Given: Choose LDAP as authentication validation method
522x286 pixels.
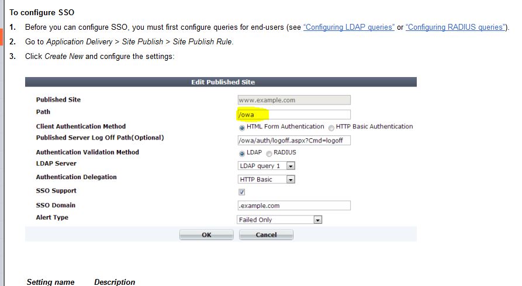Looking at the screenshot, I should [x=242, y=154].
